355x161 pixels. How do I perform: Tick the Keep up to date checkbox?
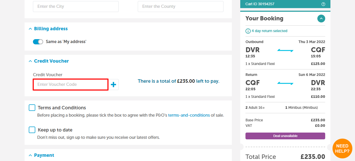32,130
